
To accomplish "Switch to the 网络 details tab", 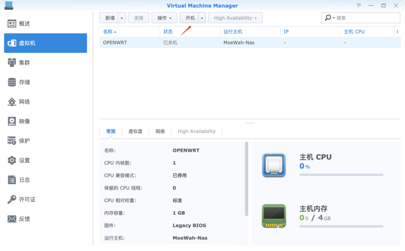I will click(x=160, y=131).
